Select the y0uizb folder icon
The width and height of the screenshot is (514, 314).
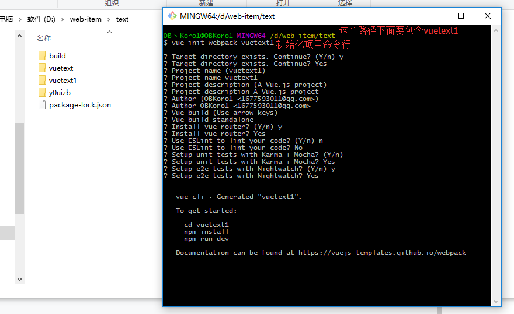(x=42, y=93)
